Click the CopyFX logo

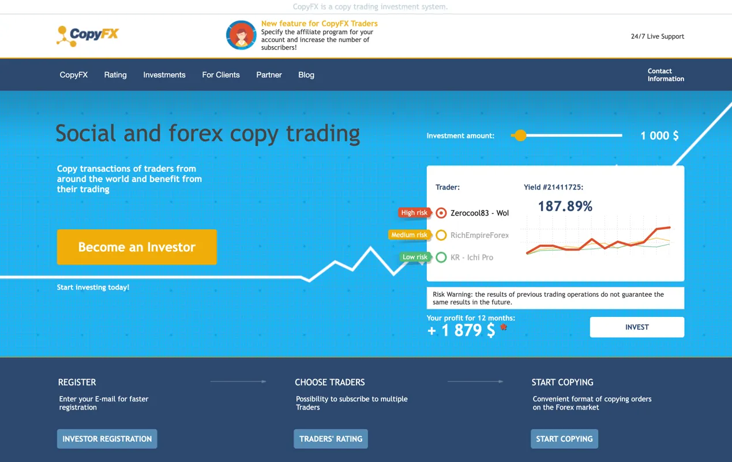tap(87, 36)
